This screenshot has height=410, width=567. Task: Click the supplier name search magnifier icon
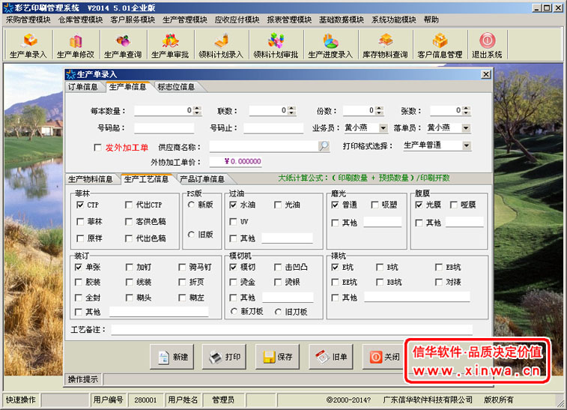(x=324, y=147)
